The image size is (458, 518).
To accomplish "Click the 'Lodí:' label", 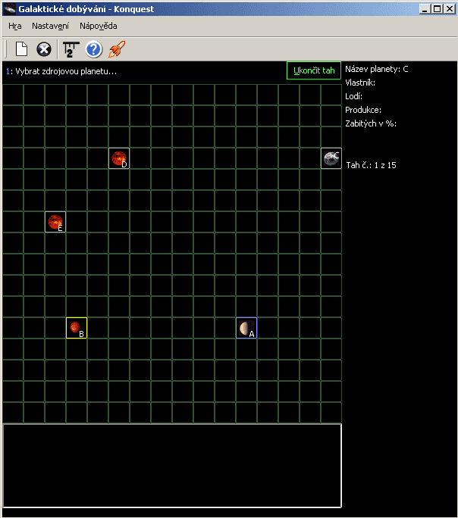I will [x=354, y=96].
